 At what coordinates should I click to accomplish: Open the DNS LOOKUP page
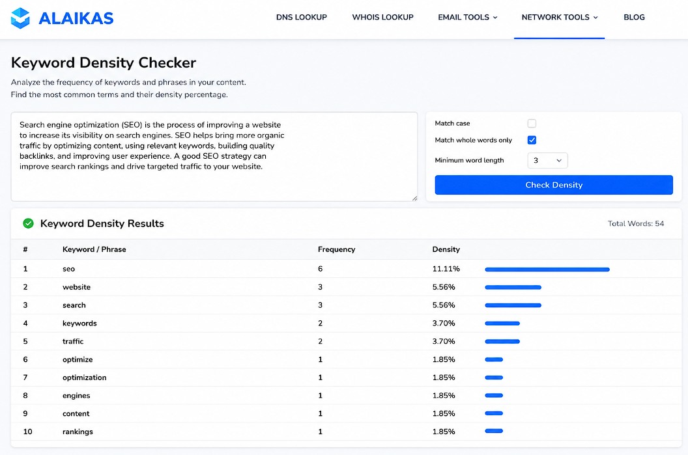302,17
